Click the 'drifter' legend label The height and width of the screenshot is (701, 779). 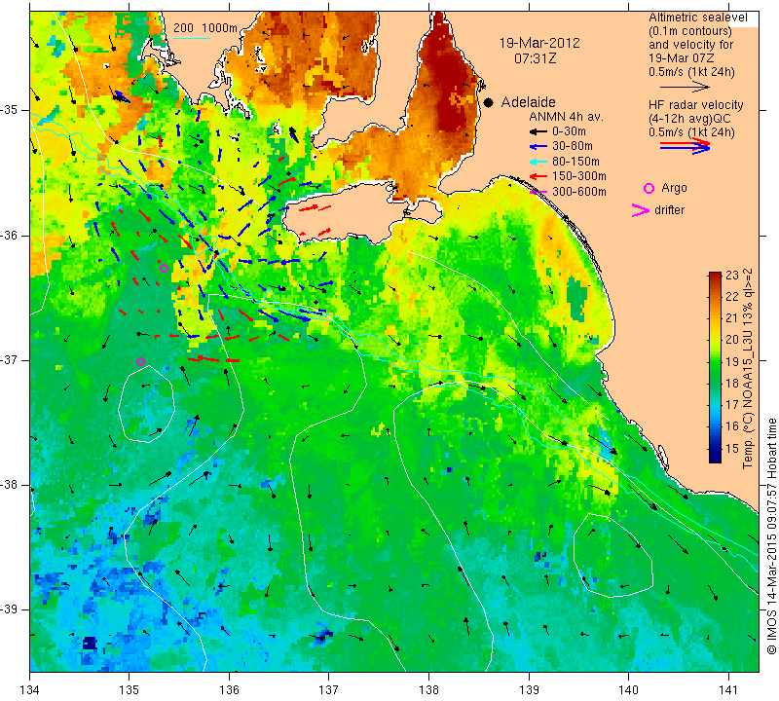coord(670,210)
